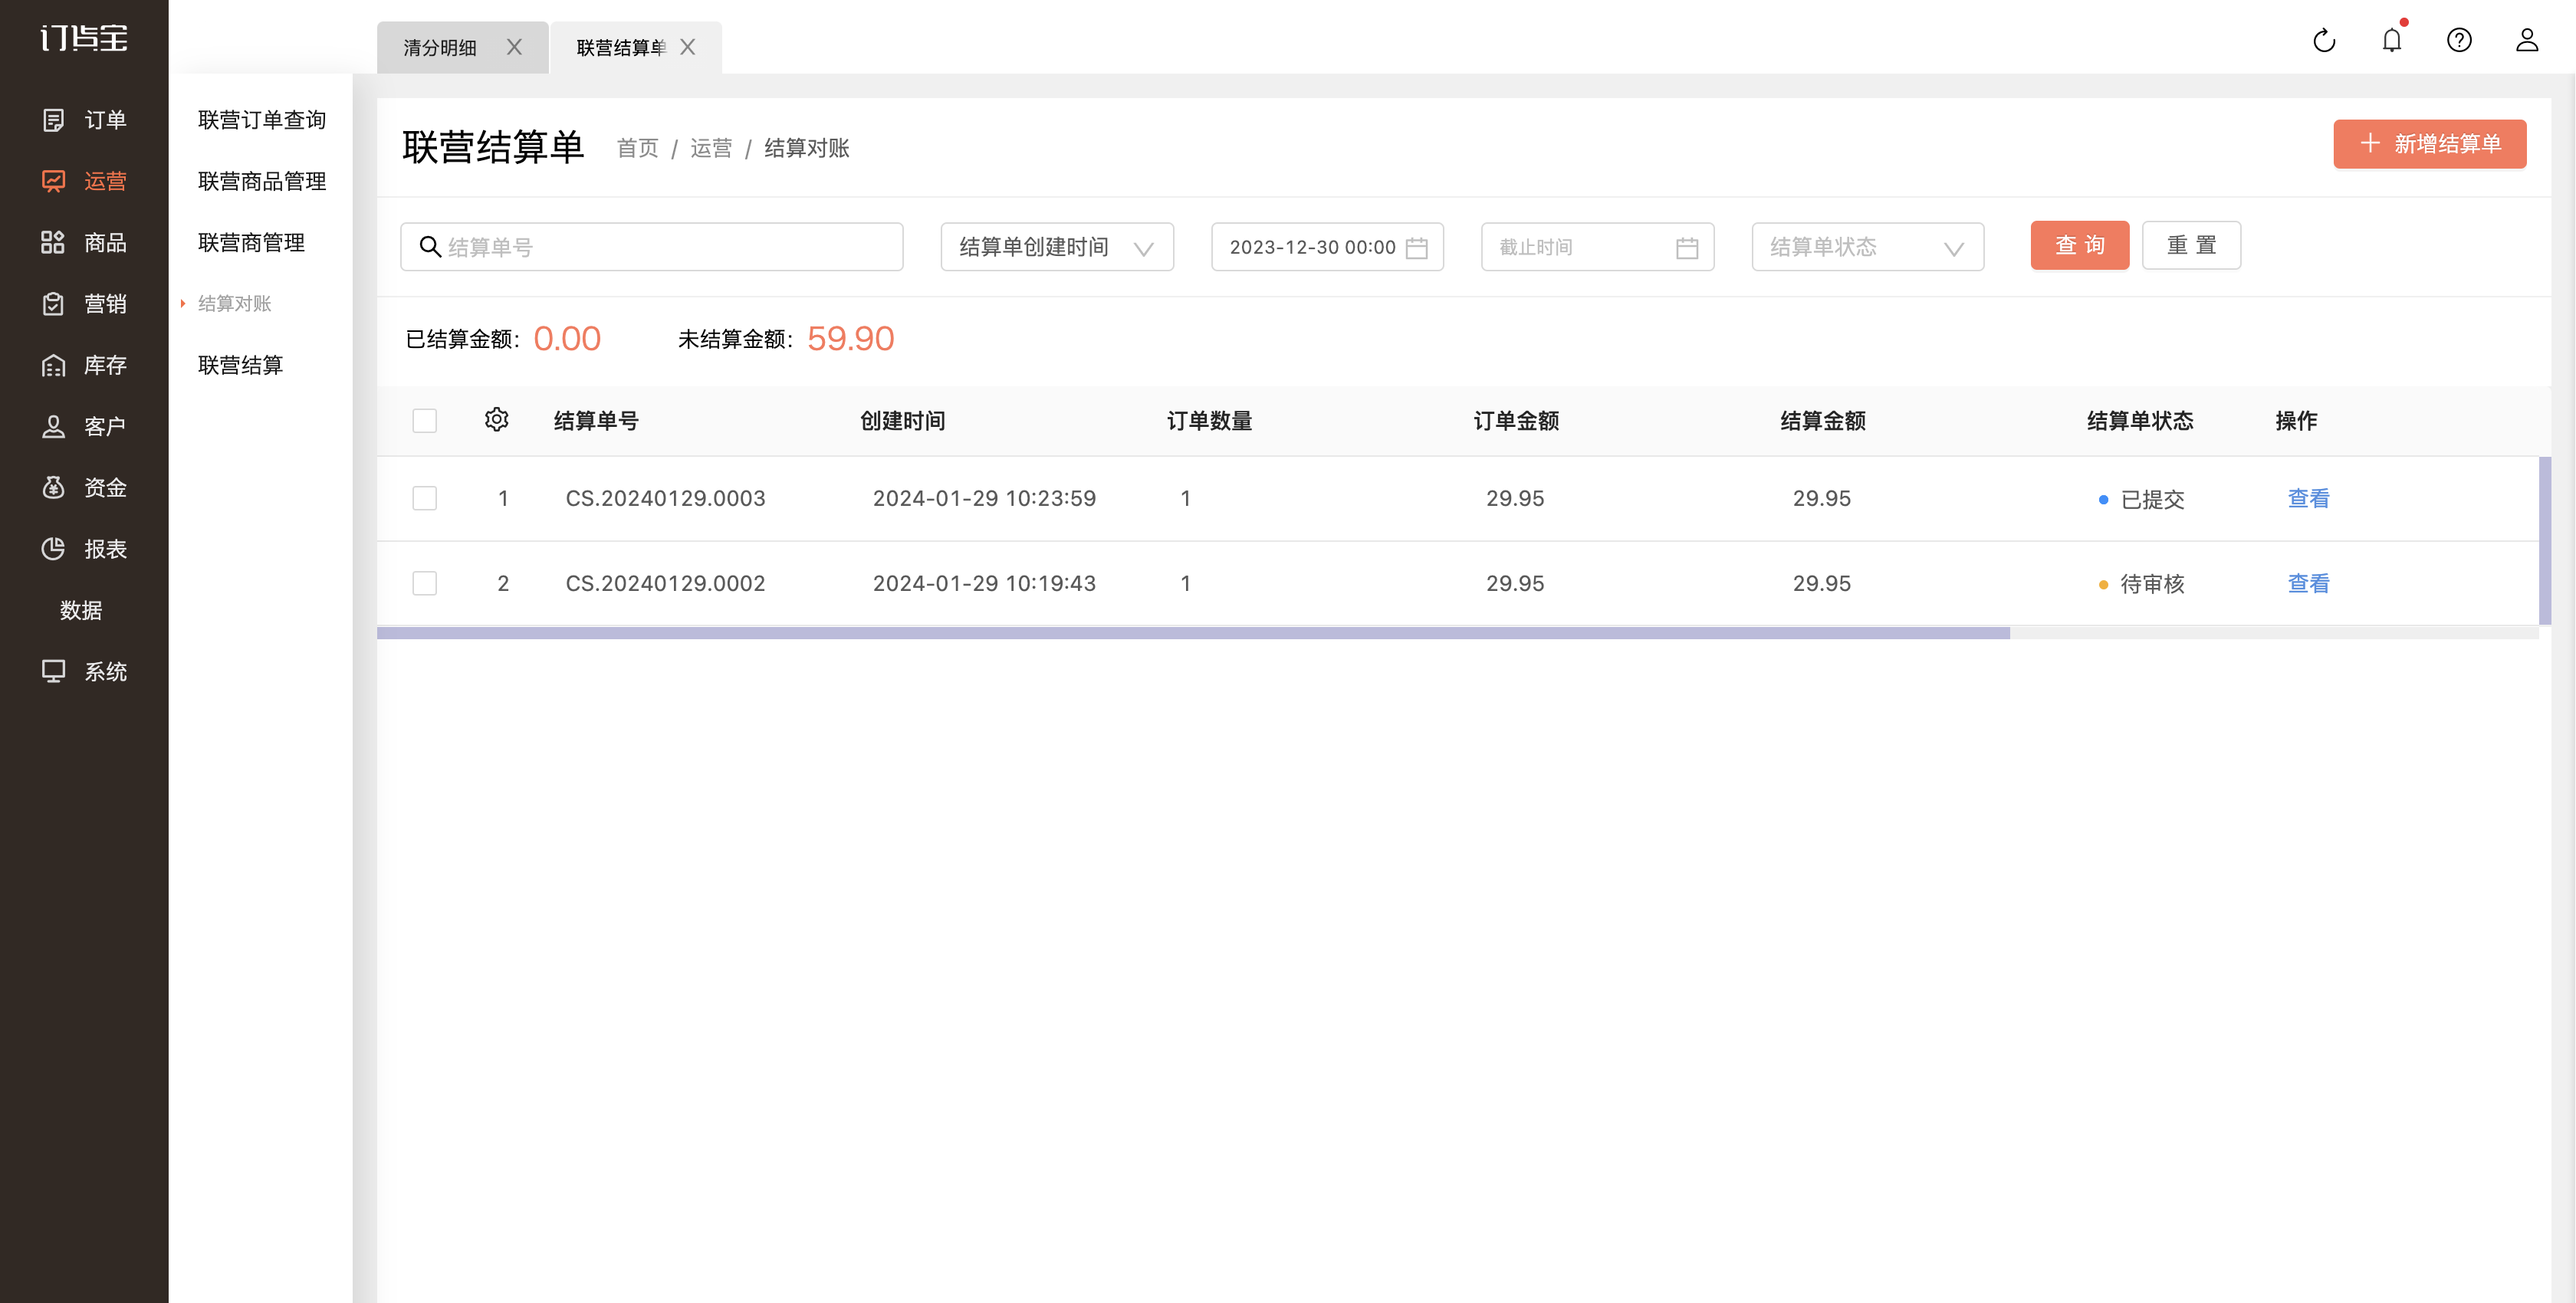The height and width of the screenshot is (1303, 2576).
Task: Expand the 结算单创建时间 dropdown
Action: tap(1057, 247)
